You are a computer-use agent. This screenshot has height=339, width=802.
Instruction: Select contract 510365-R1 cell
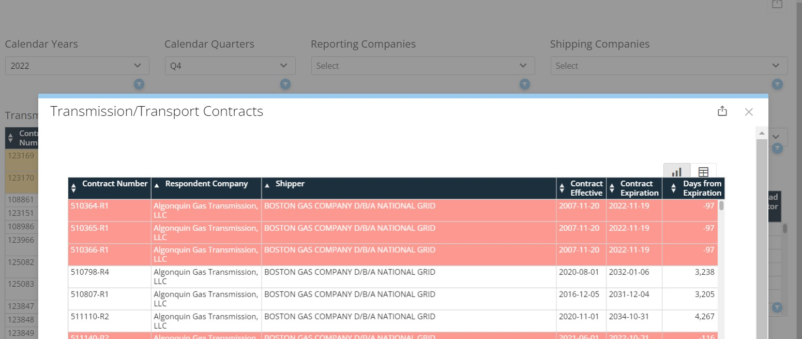(110, 233)
